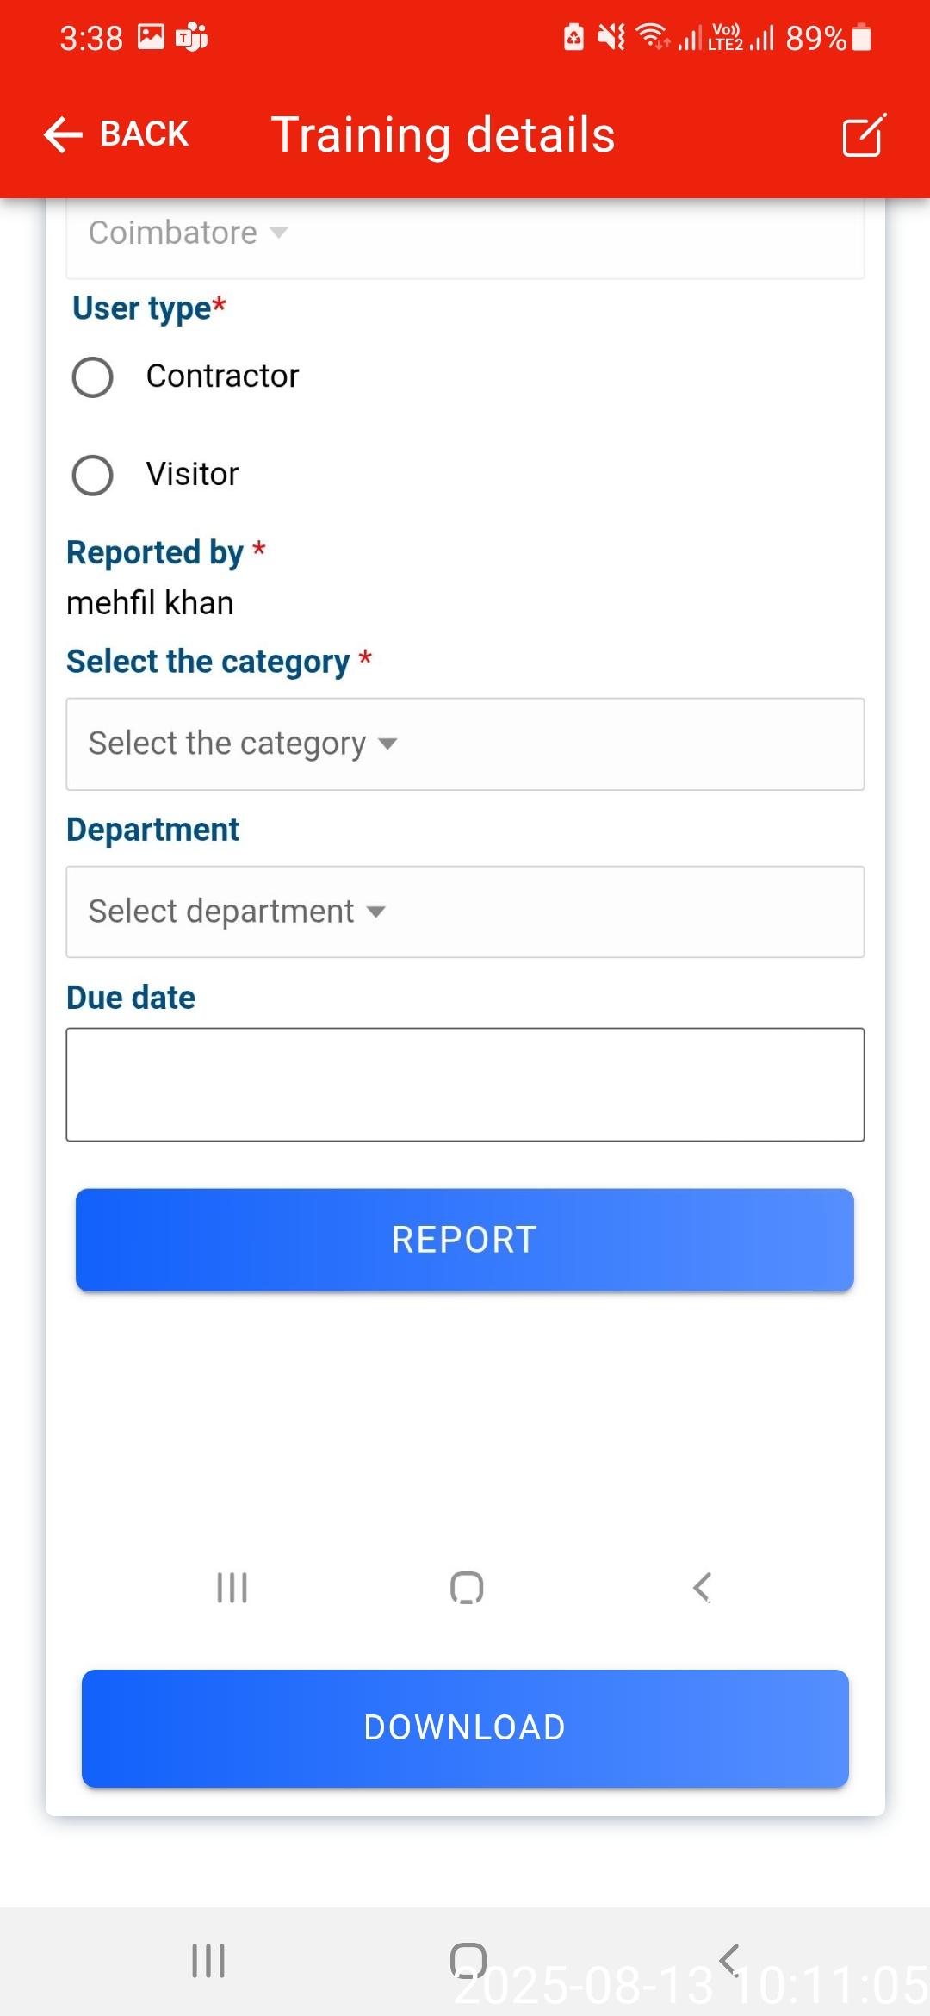Open the Coimbatore location dropdown

tap(465, 233)
